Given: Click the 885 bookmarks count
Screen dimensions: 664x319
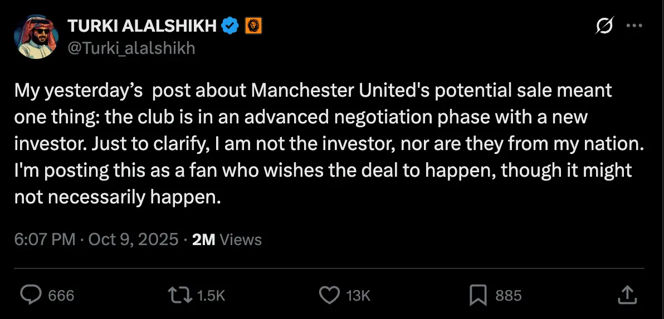Looking at the screenshot, I should click(x=508, y=295).
